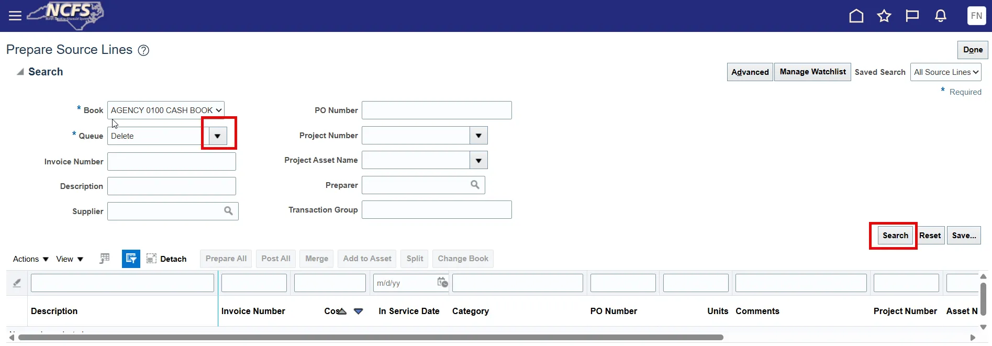Click the Project Number text field
The width and height of the screenshot is (992, 346).
[x=416, y=136]
